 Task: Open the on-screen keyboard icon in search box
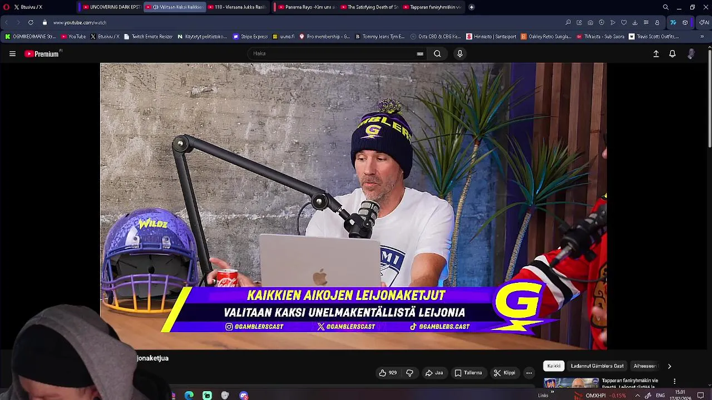(x=420, y=54)
